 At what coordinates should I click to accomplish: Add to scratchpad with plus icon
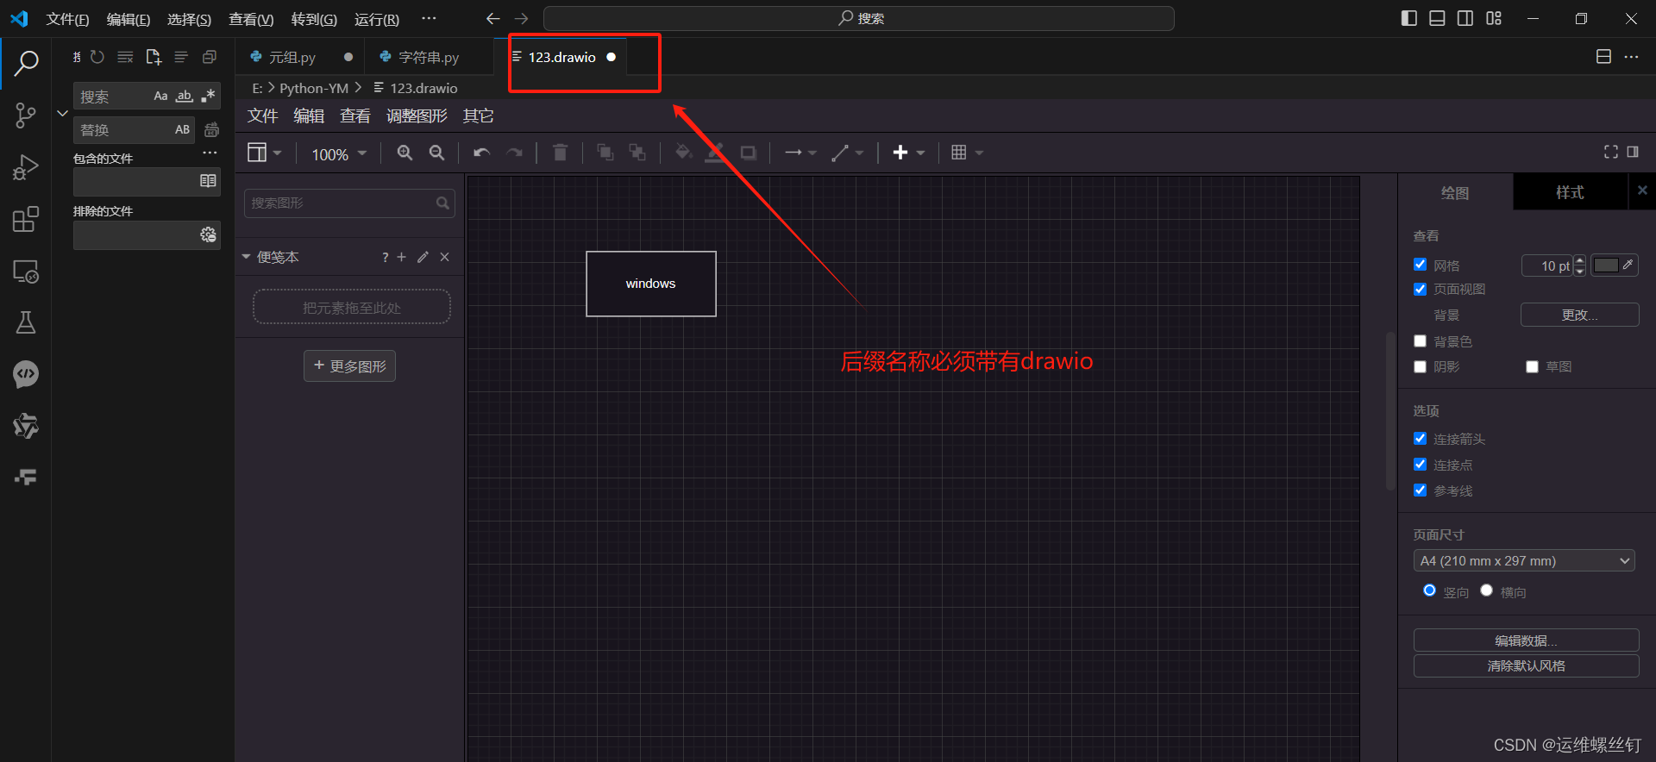click(x=401, y=257)
